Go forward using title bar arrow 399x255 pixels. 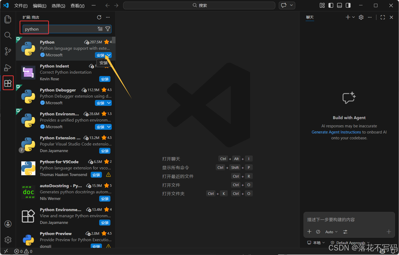(x=116, y=5)
